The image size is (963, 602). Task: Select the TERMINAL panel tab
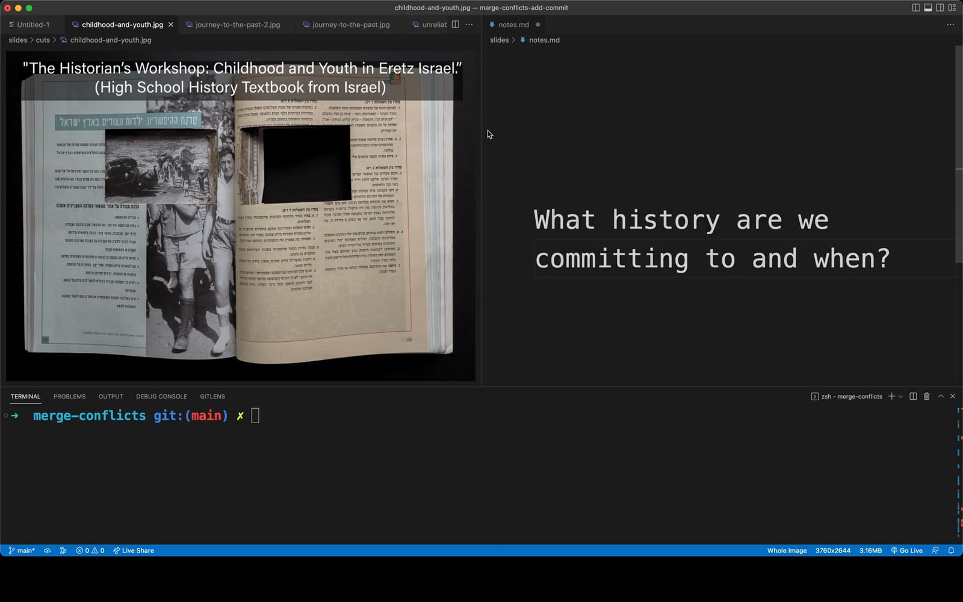(25, 396)
